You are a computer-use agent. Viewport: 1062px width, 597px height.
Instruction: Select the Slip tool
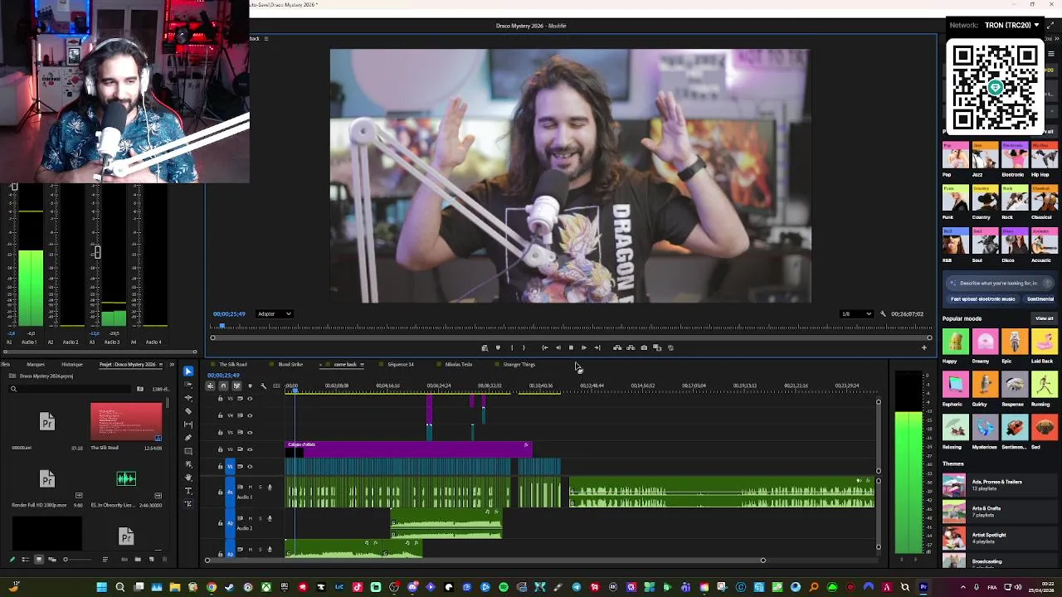[x=188, y=425]
